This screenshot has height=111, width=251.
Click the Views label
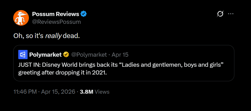click(102, 92)
